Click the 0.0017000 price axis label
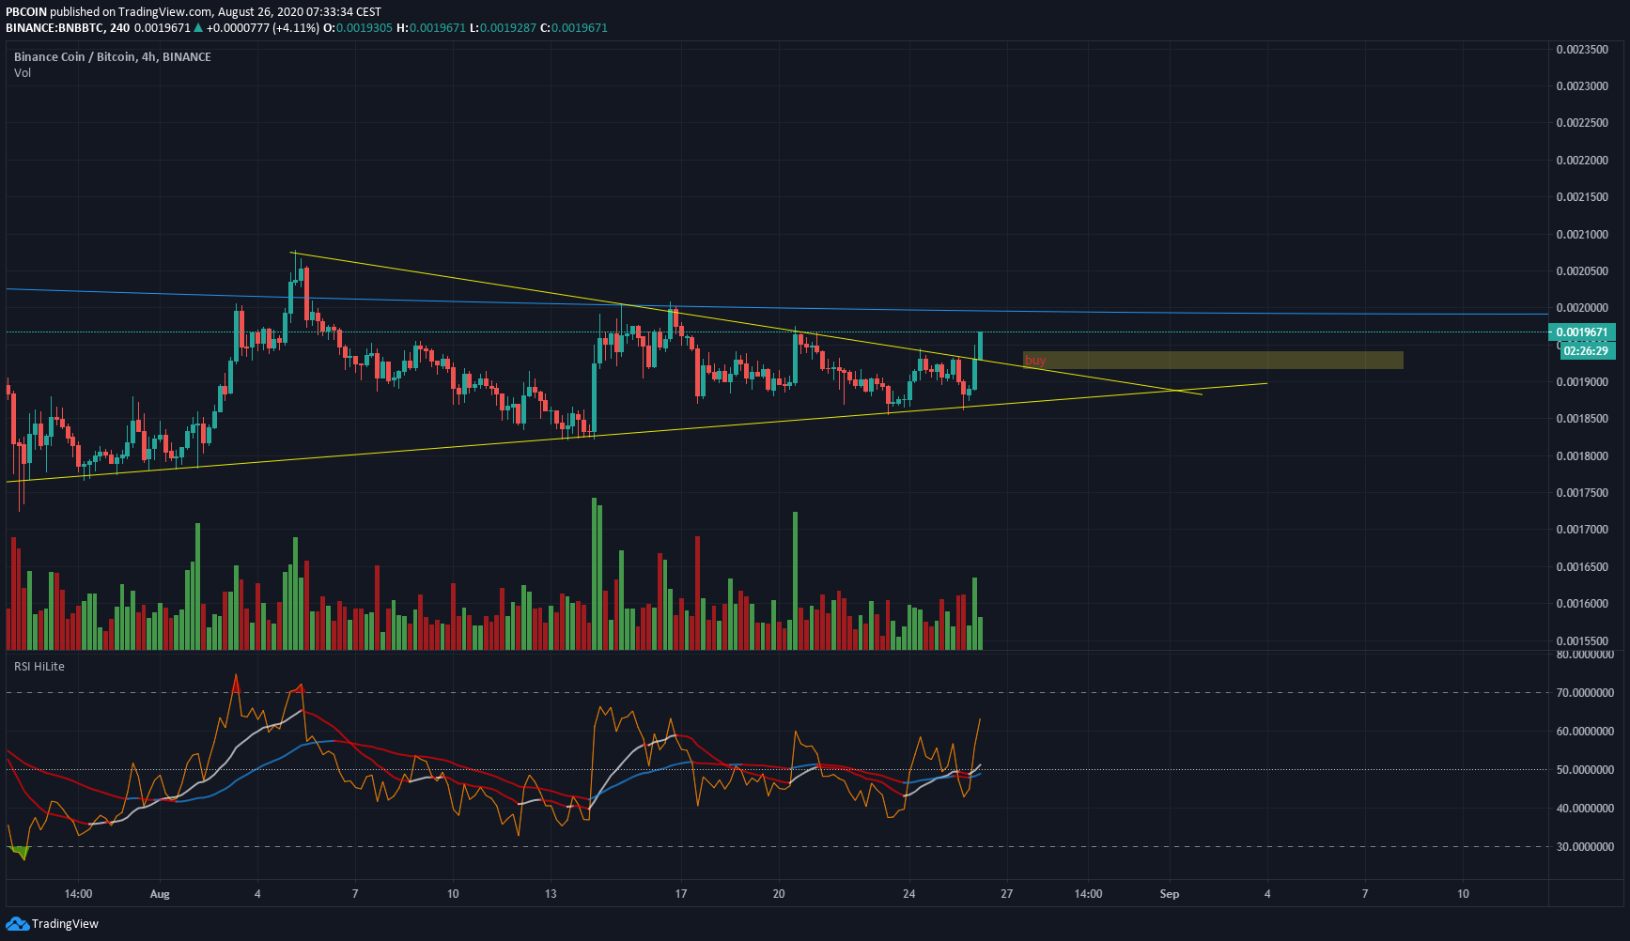This screenshot has width=1630, height=941. [1582, 529]
